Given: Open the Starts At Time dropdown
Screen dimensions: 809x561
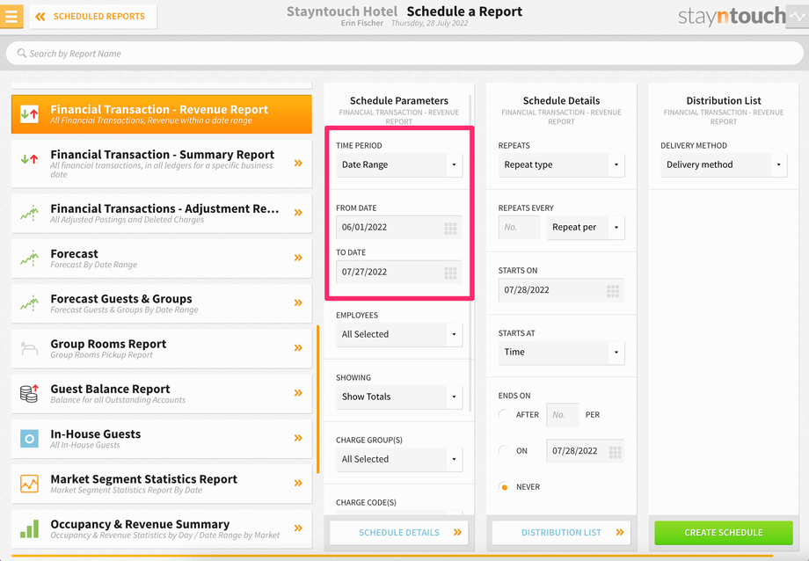Looking at the screenshot, I should click(561, 352).
